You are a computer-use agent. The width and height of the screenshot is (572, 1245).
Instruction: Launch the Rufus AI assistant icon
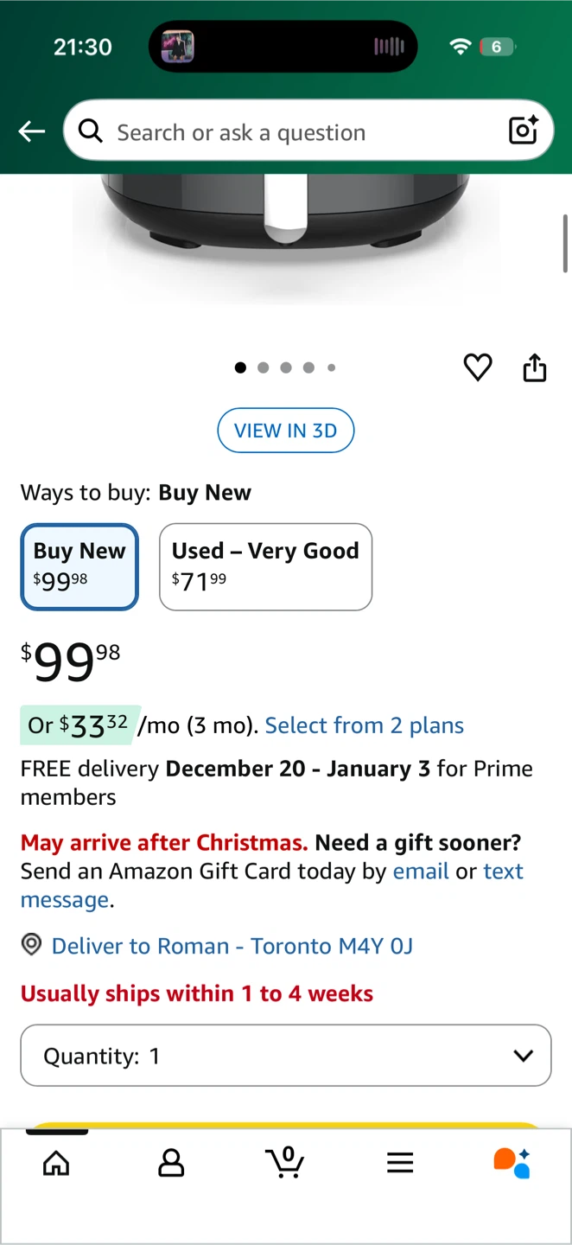512,1163
